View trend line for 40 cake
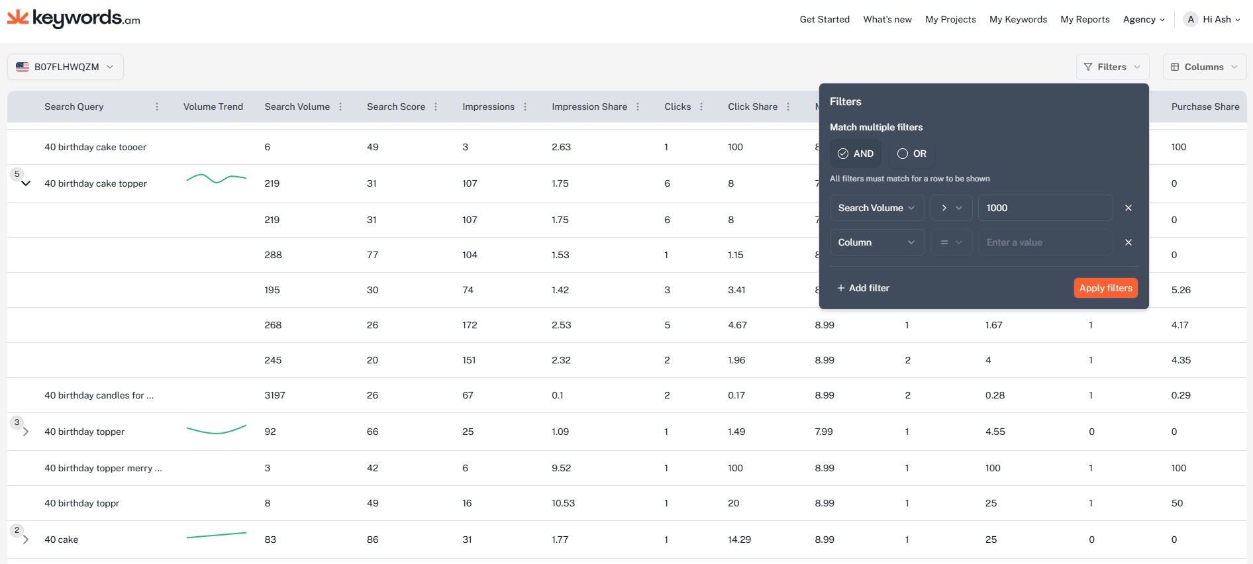1253x564 pixels. [217, 535]
